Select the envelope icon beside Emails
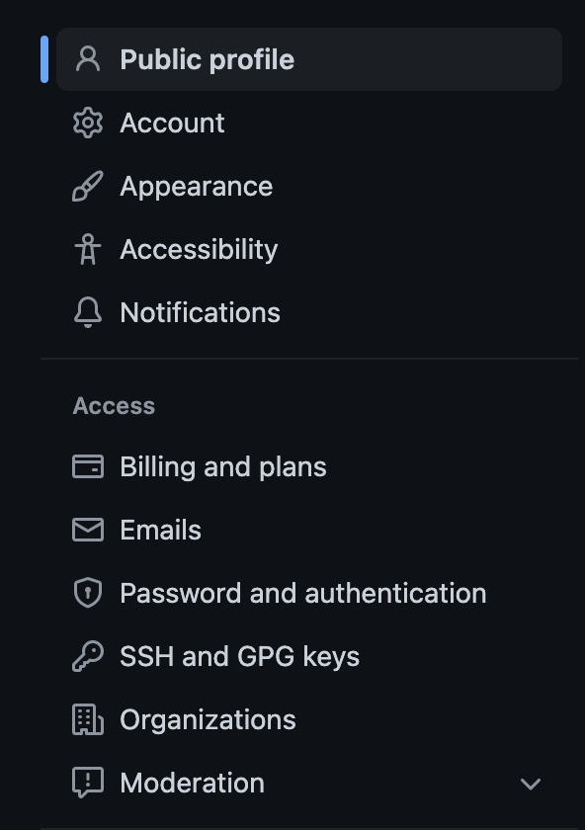 click(x=88, y=530)
